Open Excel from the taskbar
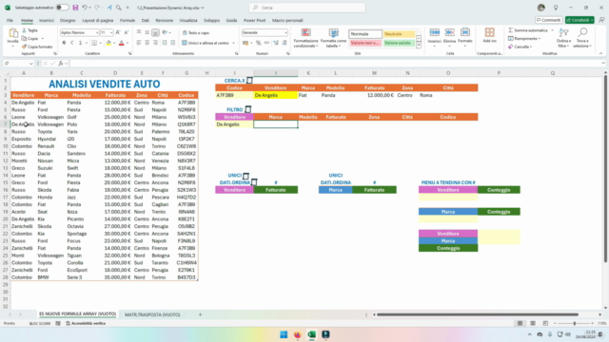 tap(311, 334)
